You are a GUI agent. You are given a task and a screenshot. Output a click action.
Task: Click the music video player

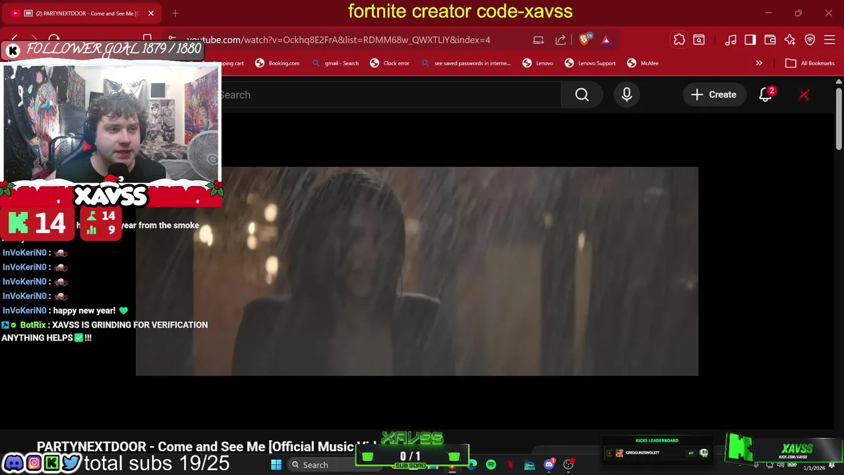coord(417,271)
